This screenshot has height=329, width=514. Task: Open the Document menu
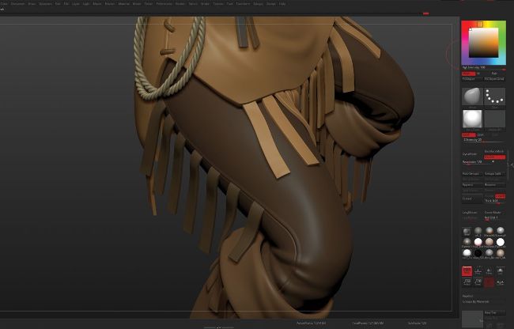17,4
